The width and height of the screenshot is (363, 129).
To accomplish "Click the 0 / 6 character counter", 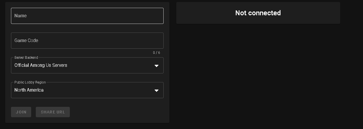I will 156,53.
